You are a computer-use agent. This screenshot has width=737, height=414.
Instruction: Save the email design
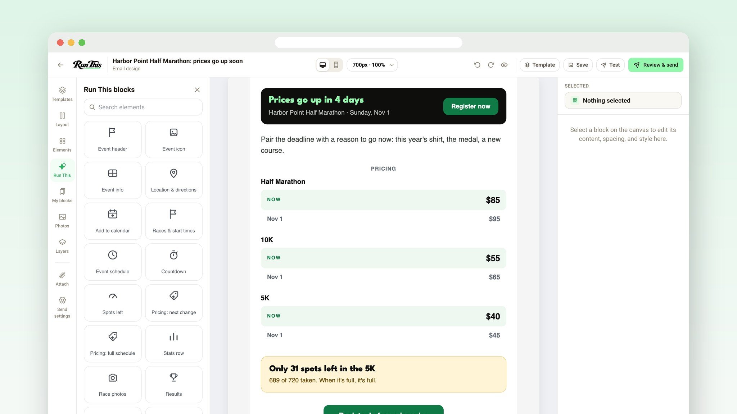[x=578, y=65]
